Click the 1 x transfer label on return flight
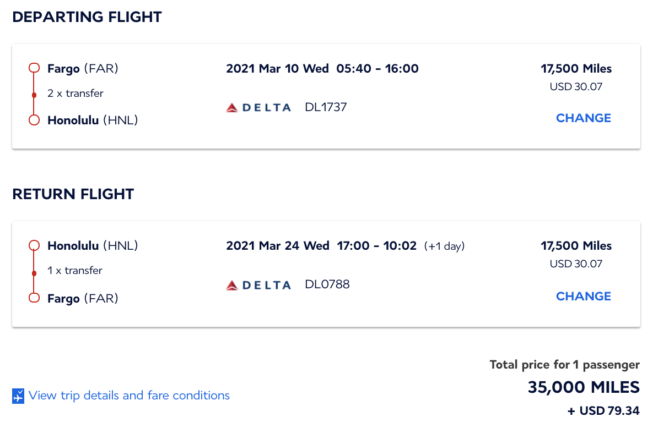Viewport: 658px width, 428px height. 74,270
